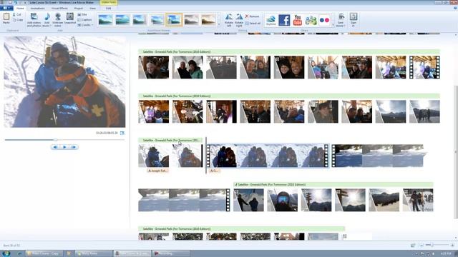Apply the first AutoMovie theme thumbnail
Image resolution: width=458 pixels, height=257 pixels.
pyautogui.click(x=105, y=20)
